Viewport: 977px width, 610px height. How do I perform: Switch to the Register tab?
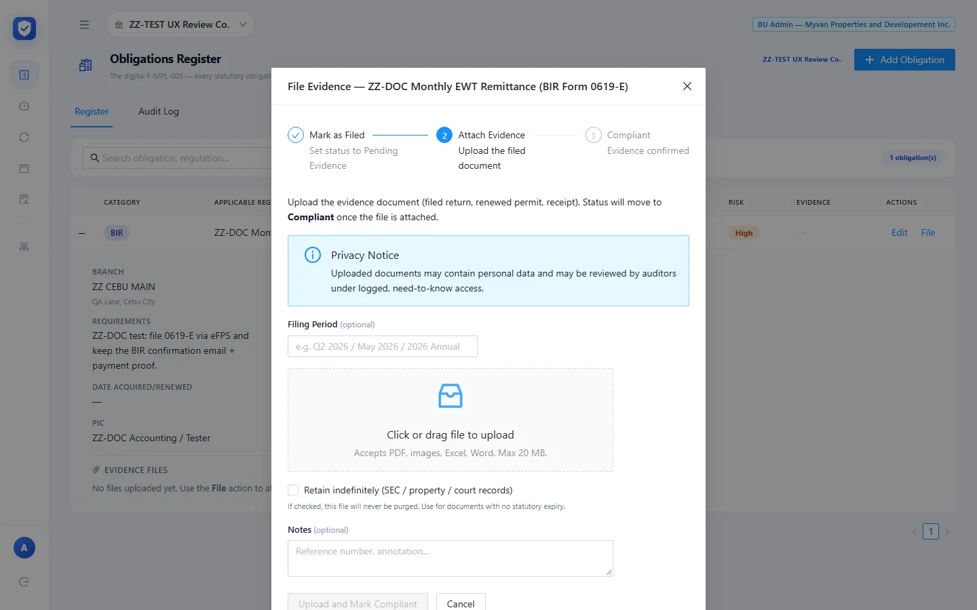click(x=92, y=111)
